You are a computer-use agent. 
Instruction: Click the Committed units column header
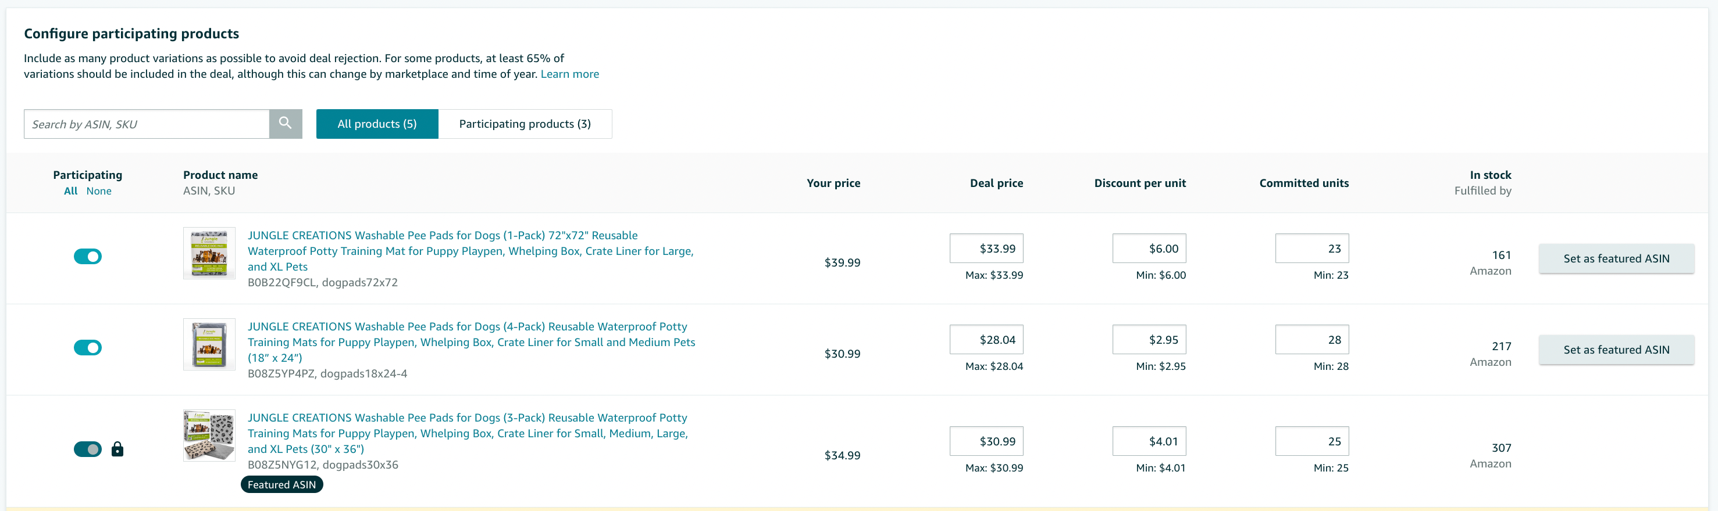click(x=1304, y=183)
